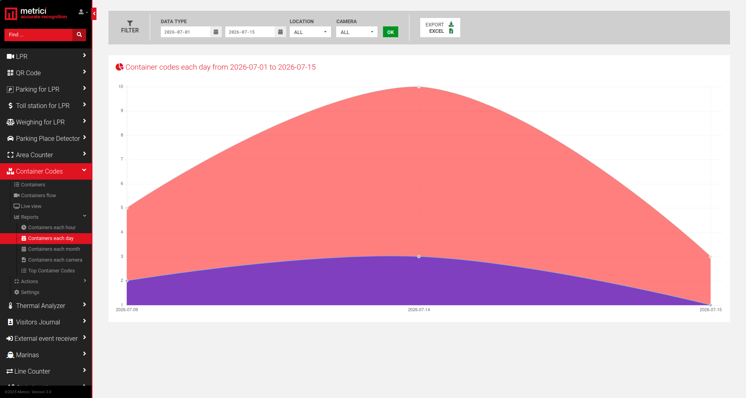Expand the Thermal Analyzer chevron
The height and width of the screenshot is (398, 746).
[84, 305]
